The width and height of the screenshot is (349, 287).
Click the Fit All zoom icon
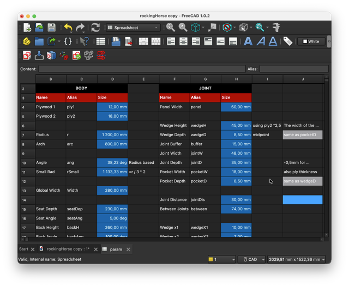point(171,27)
